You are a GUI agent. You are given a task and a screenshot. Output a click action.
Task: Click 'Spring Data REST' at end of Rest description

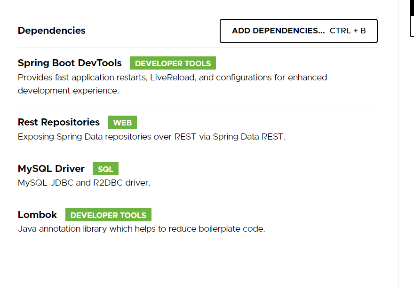coord(248,137)
